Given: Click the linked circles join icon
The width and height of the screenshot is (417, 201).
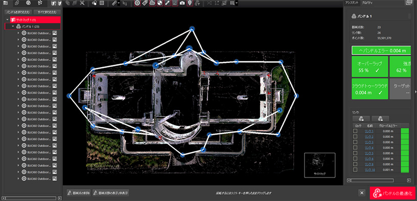Looking at the screenshot, I should coord(94,3).
